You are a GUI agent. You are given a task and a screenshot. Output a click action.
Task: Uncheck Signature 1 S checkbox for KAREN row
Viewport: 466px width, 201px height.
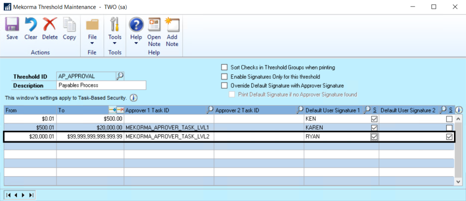[375, 128]
